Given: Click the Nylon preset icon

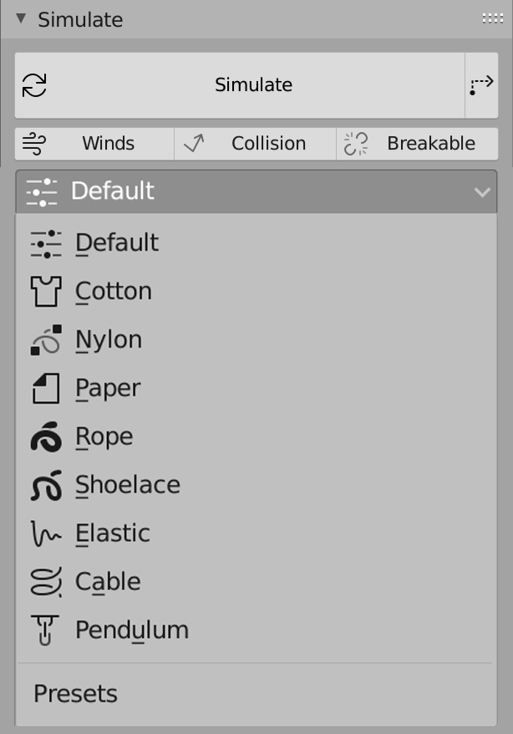Looking at the screenshot, I should click(x=45, y=340).
